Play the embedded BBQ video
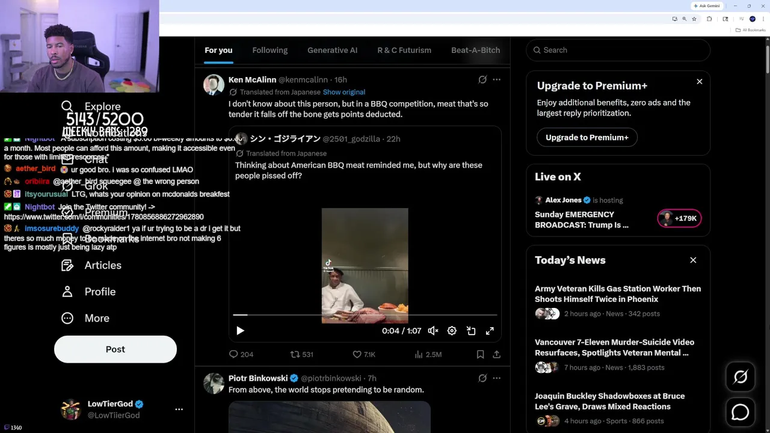 tap(240, 331)
